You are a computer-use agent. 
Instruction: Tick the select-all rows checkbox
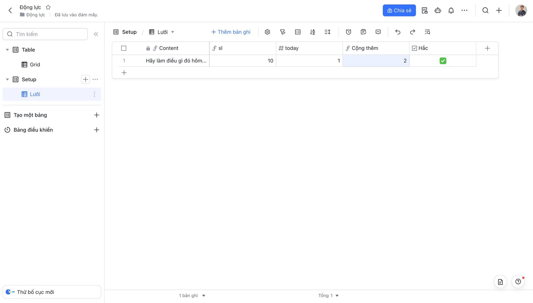pos(124,48)
